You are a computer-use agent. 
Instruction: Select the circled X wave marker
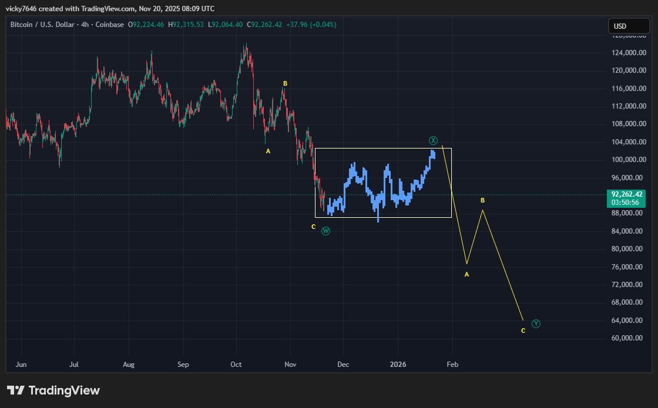[x=434, y=140]
